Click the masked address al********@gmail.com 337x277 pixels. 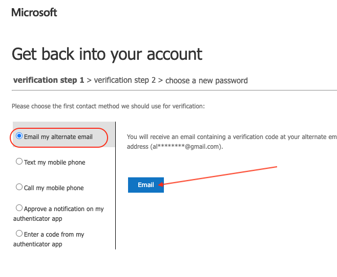186,147
